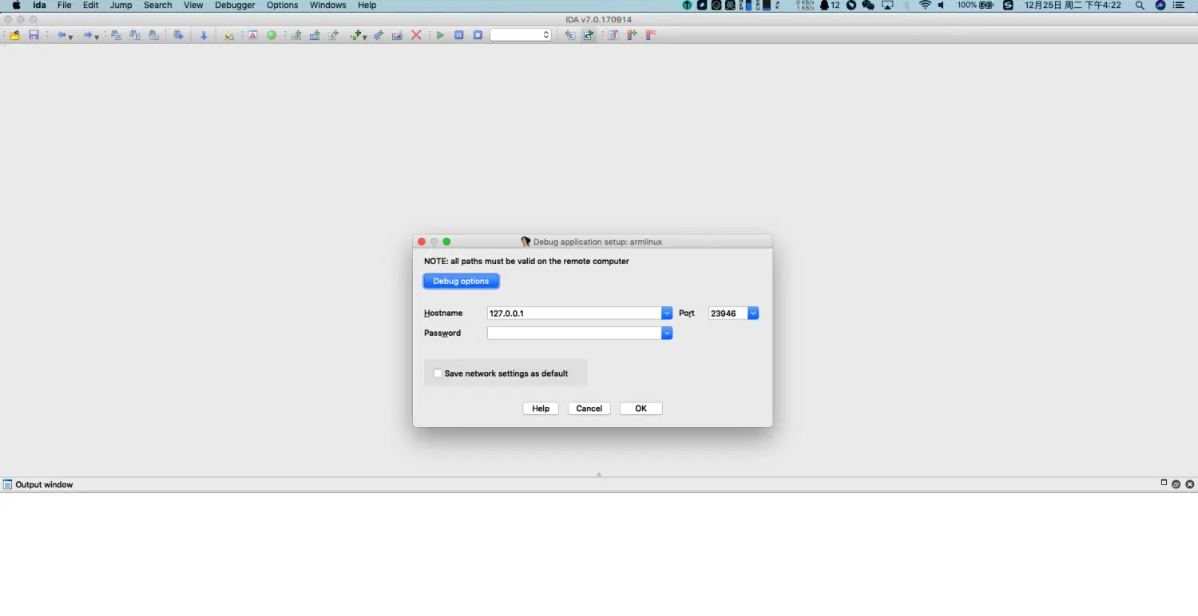Screen dimensions: 1198x616
Task: Open the debugger selection combo box in toolbar
Action: click(x=521, y=35)
